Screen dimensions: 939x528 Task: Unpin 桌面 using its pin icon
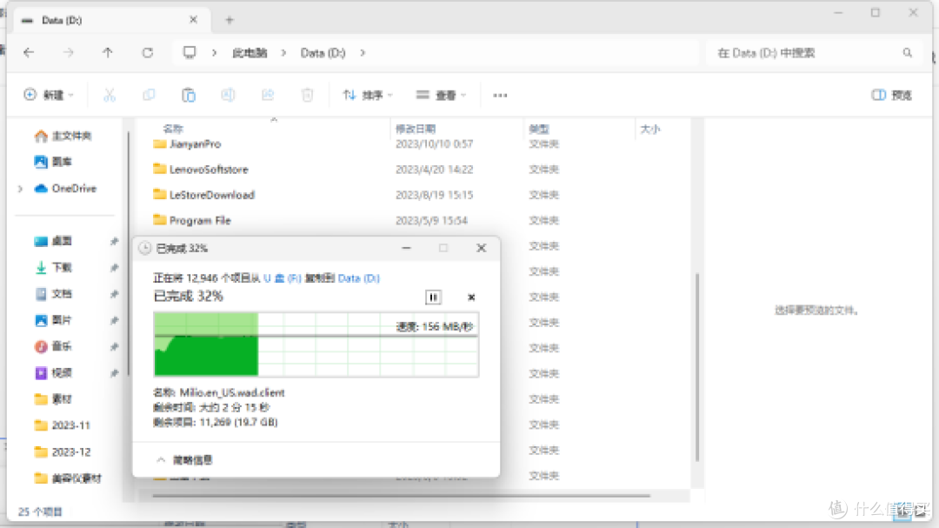tap(114, 241)
